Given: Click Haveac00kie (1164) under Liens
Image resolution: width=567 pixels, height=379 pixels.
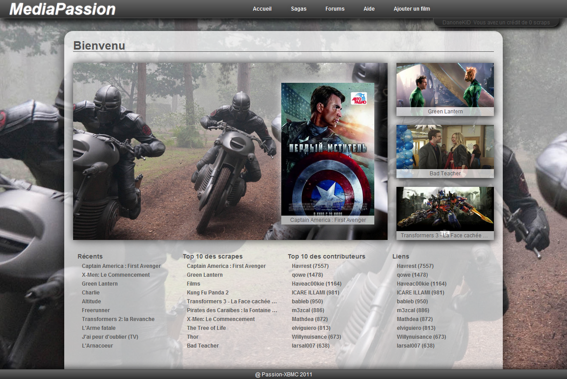Looking at the screenshot, I should pos(422,284).
